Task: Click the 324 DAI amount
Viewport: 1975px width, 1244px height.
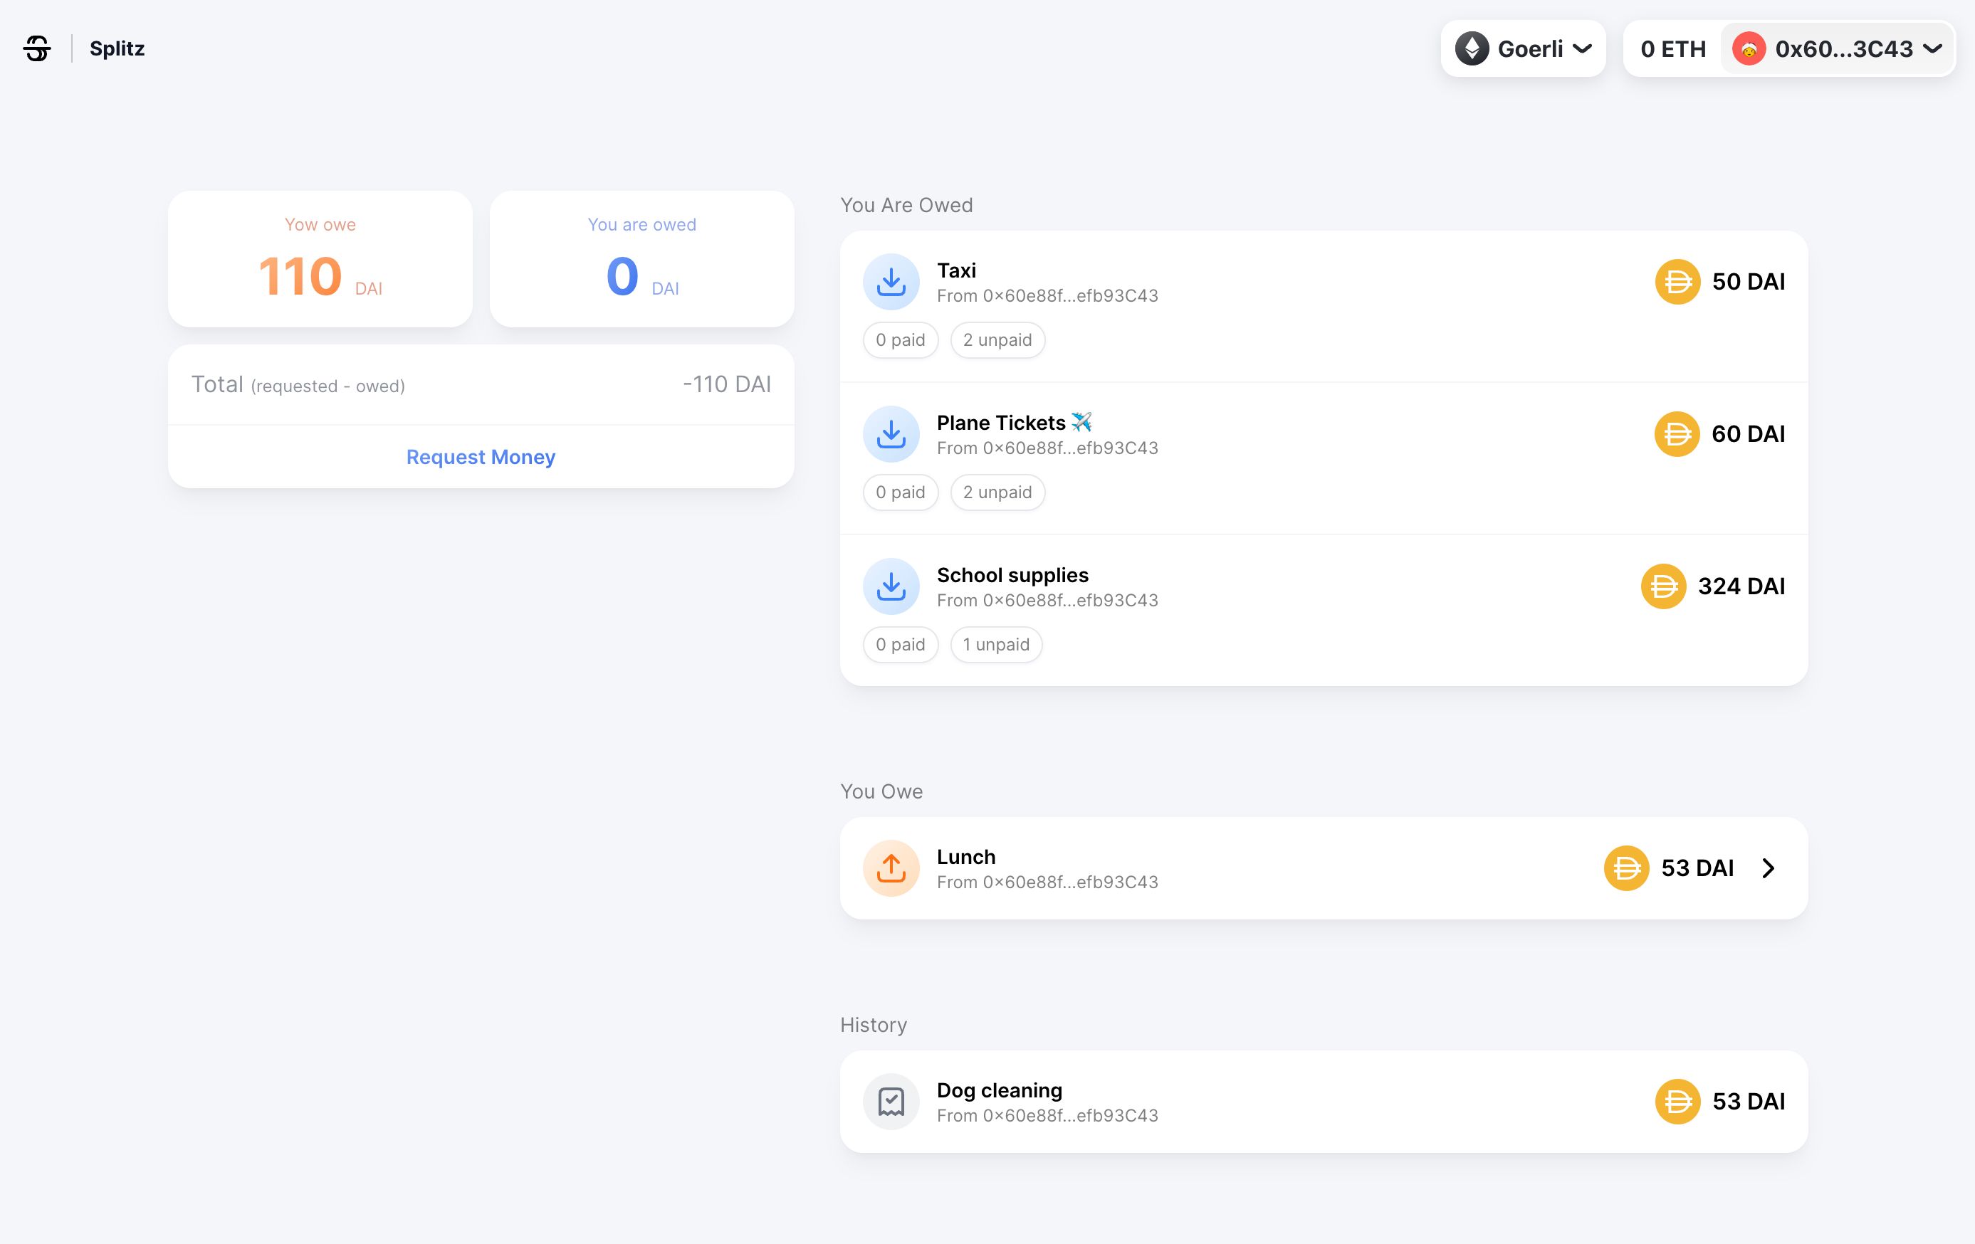Action: click(x=1741, y=586)
